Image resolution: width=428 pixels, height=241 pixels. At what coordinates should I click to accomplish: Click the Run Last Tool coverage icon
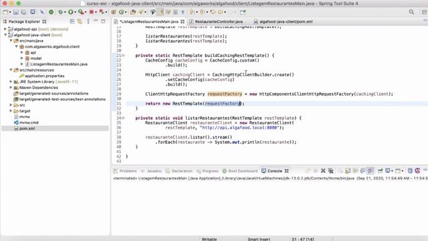point(81,12)
